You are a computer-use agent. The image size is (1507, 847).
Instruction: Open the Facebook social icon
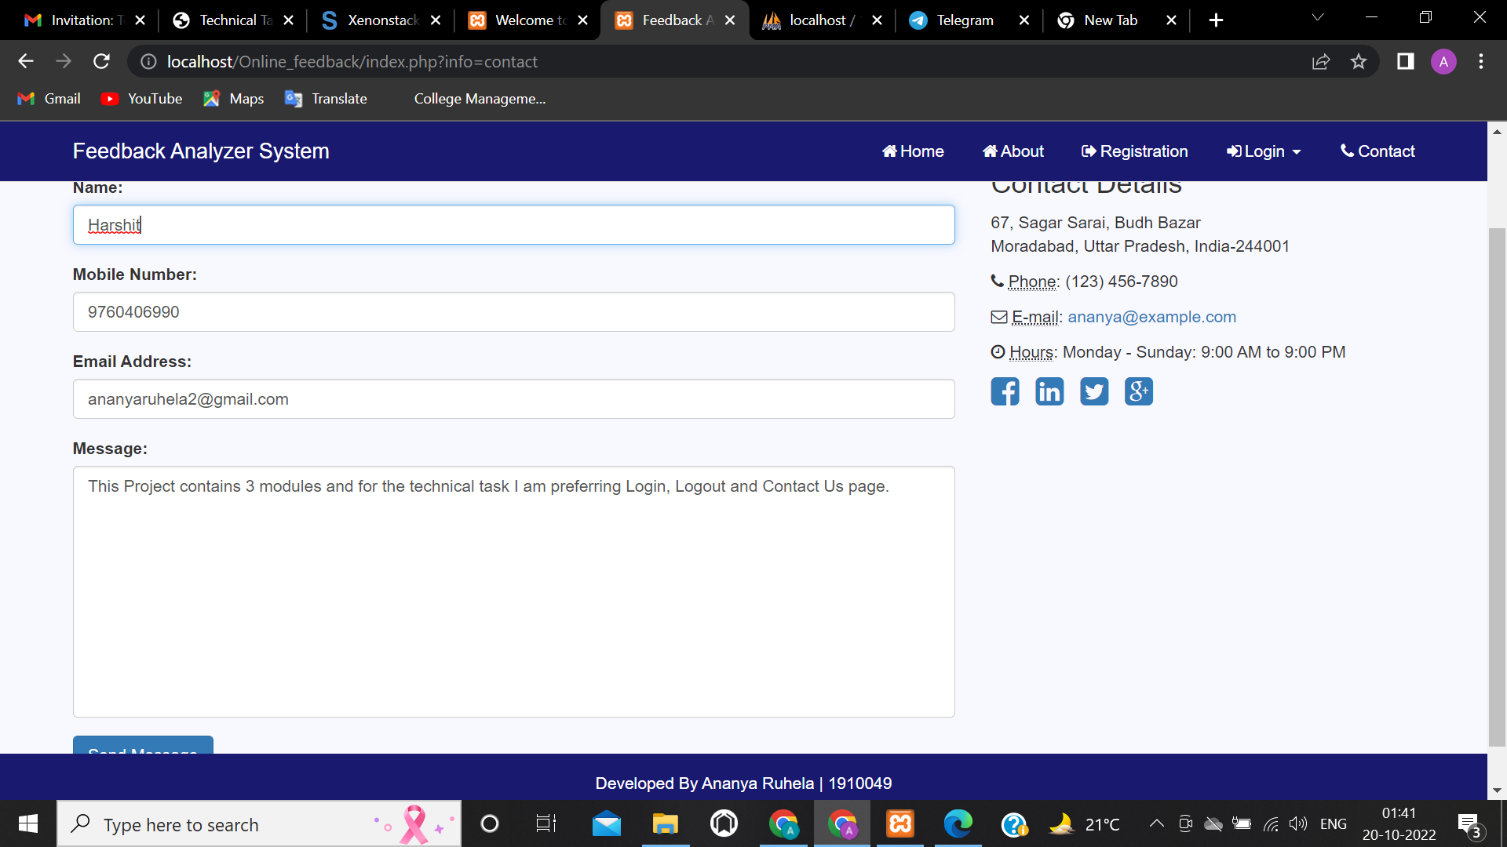1005,391
